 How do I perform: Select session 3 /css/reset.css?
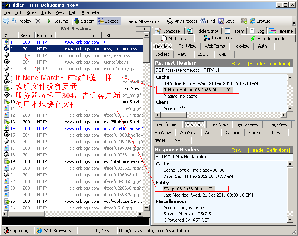coord(73,55)
